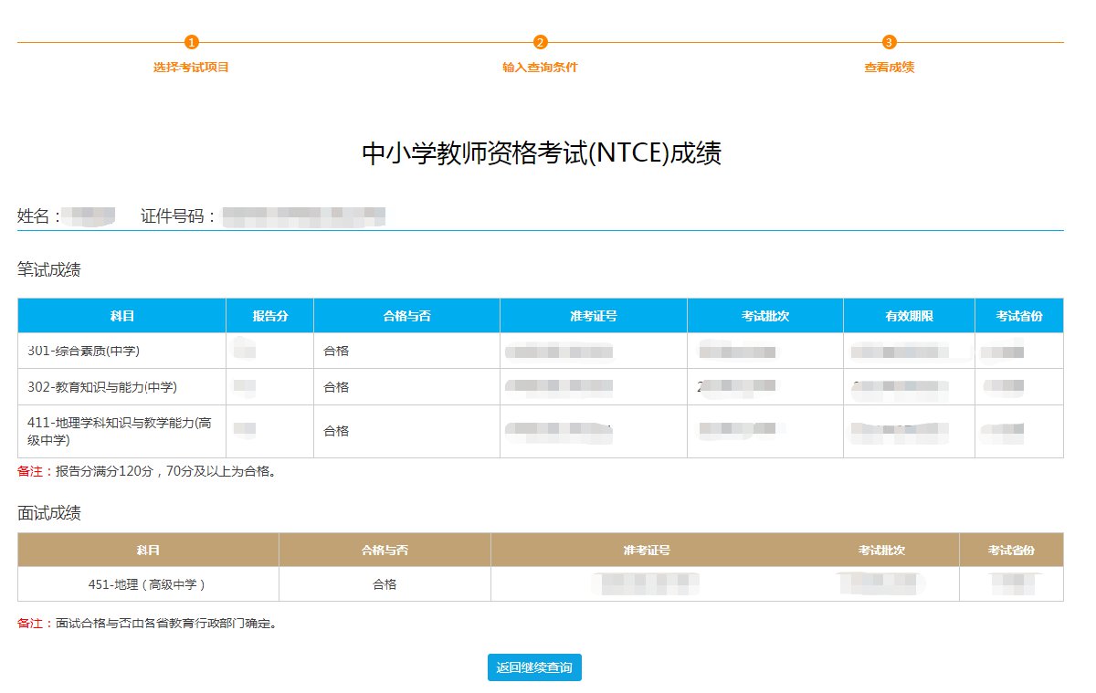Click the 有效期限 column header
The height and width of the screenshot is (693, 1096).
pos(909,316)
